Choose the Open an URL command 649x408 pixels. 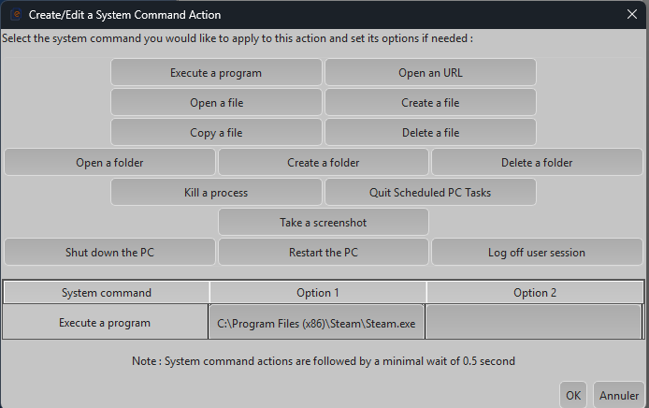430,73
